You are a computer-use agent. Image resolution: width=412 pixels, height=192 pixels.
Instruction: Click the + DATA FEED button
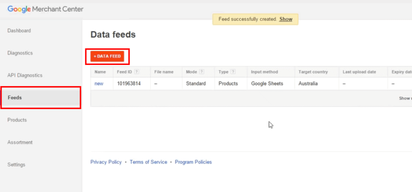tap(107, 56)
